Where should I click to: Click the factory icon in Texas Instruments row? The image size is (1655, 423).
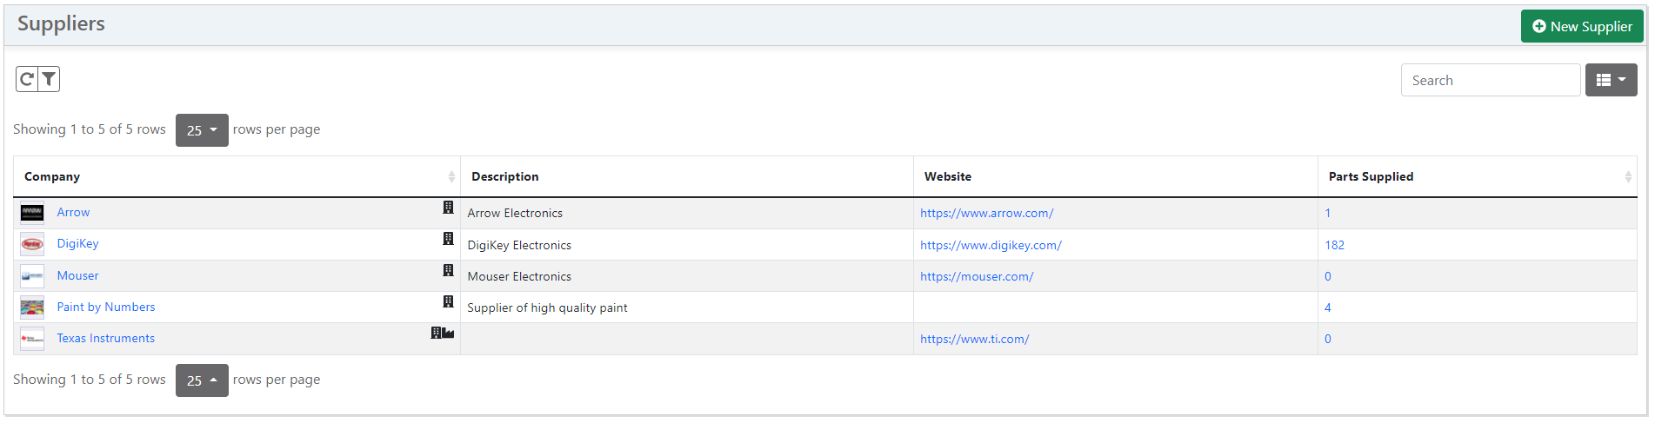point(449,333)
